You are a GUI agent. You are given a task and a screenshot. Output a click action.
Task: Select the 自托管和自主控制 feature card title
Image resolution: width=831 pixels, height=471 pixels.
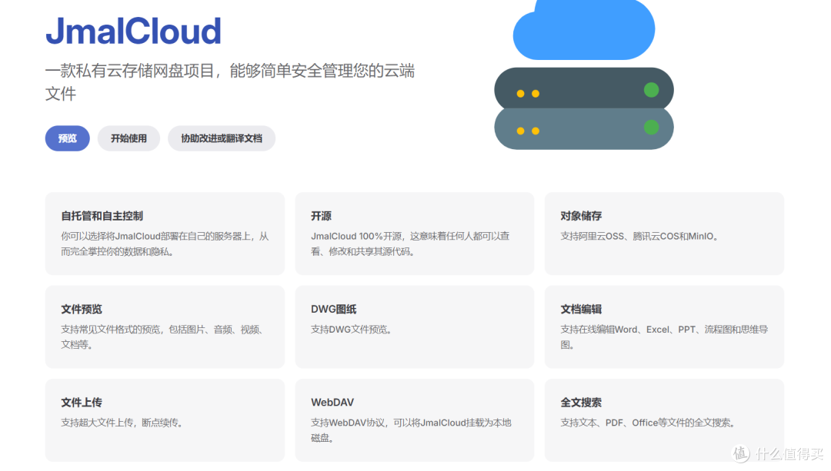(x=102, y=216)
